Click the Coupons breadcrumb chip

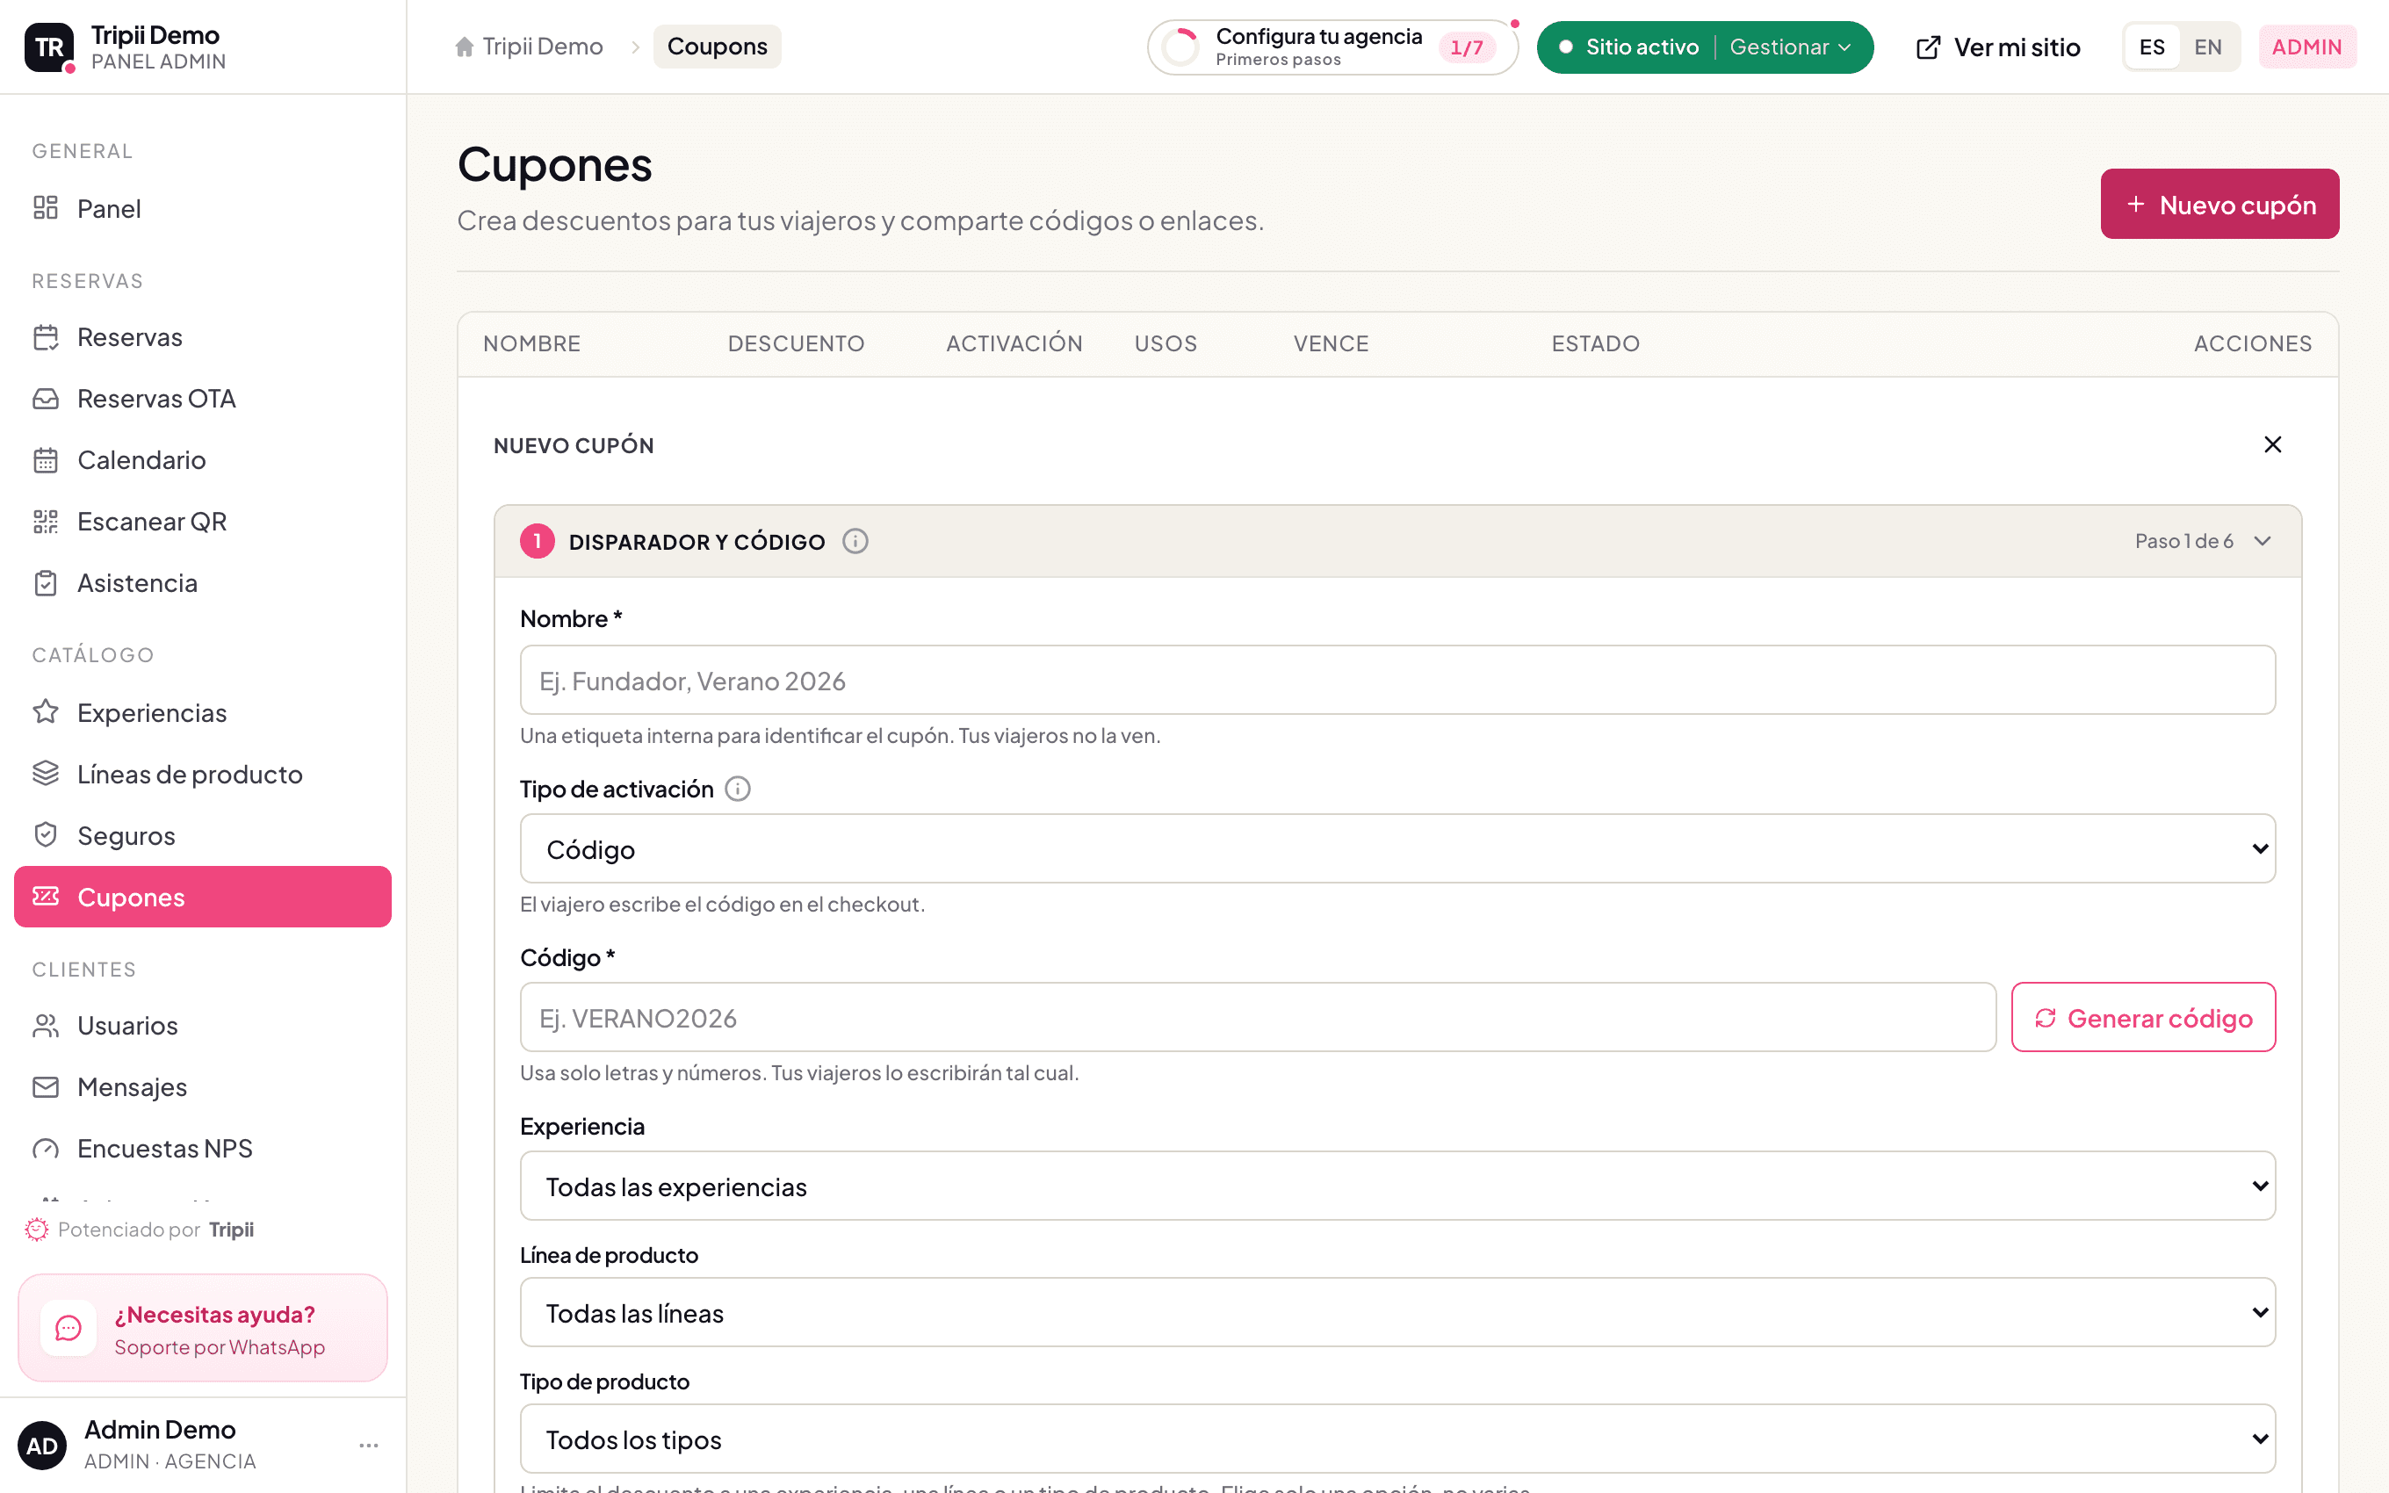tap(718, 47)
